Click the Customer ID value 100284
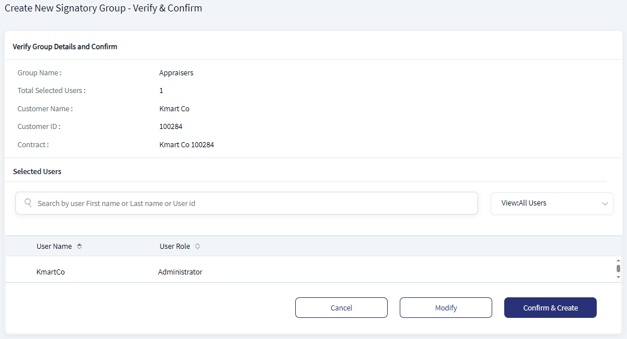 point(171,126)
